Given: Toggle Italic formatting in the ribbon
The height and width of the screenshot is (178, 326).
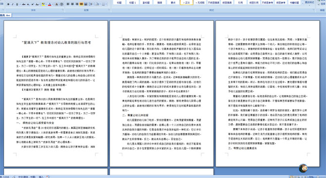Looking at the screenshot, I should click(x=13, y=4).
